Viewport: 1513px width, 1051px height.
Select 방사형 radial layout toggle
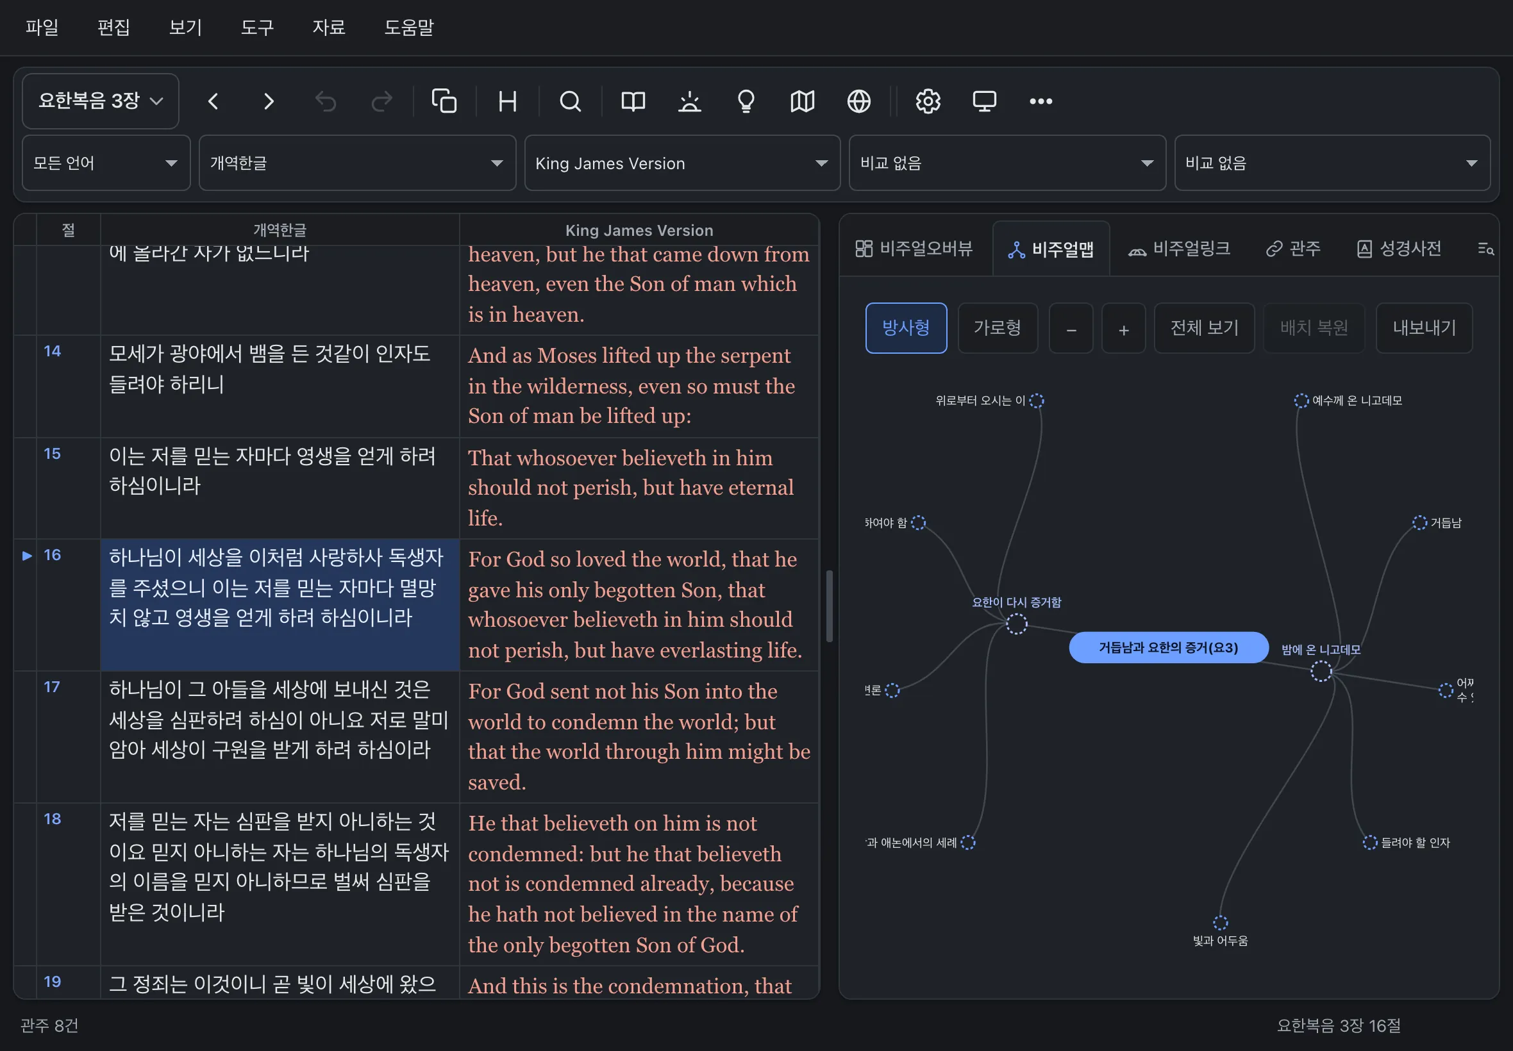pyautogui.click(x=906, y=328)
